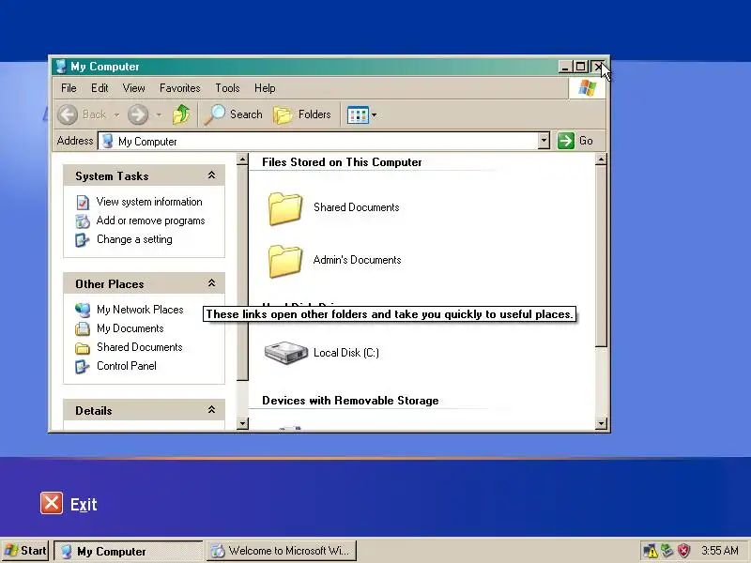Click the main pane scroll down arrow
The width and height of the screenshot is (751, 563).
pos(601,423)
